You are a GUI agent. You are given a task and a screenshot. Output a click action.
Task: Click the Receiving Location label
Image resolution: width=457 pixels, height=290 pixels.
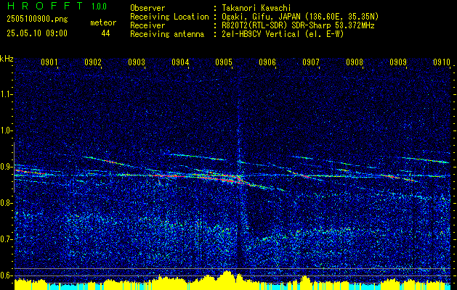[169, 17]
